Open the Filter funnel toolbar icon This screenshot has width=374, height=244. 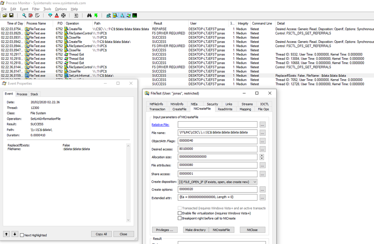[50, 16]
